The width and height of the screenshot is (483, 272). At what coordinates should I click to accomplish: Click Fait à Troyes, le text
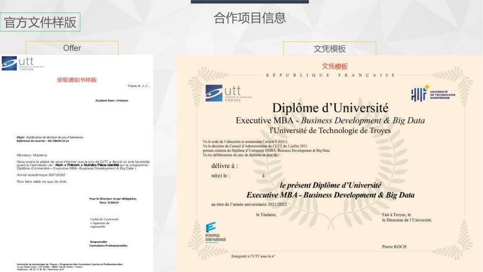click(397, 214)
